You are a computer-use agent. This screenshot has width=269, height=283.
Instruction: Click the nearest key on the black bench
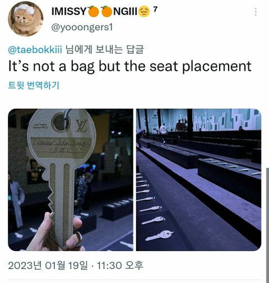coord(159,236)
